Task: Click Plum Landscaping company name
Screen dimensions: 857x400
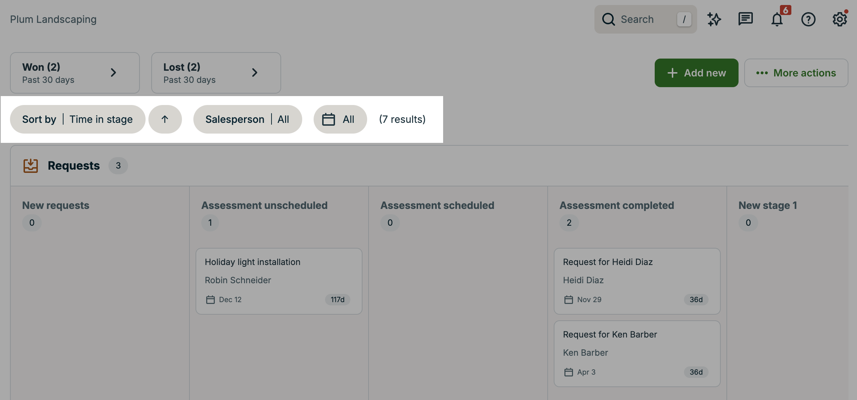Action: click(53, 19)
